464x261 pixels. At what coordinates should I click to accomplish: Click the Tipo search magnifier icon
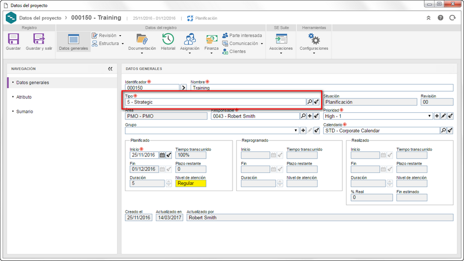[310, 102]
